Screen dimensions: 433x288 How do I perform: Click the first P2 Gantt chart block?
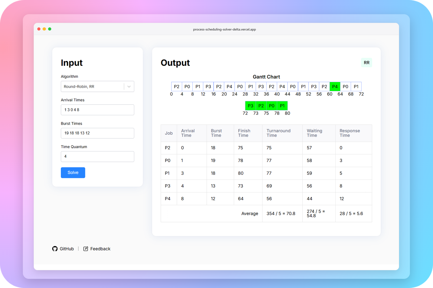pos(177,87)
